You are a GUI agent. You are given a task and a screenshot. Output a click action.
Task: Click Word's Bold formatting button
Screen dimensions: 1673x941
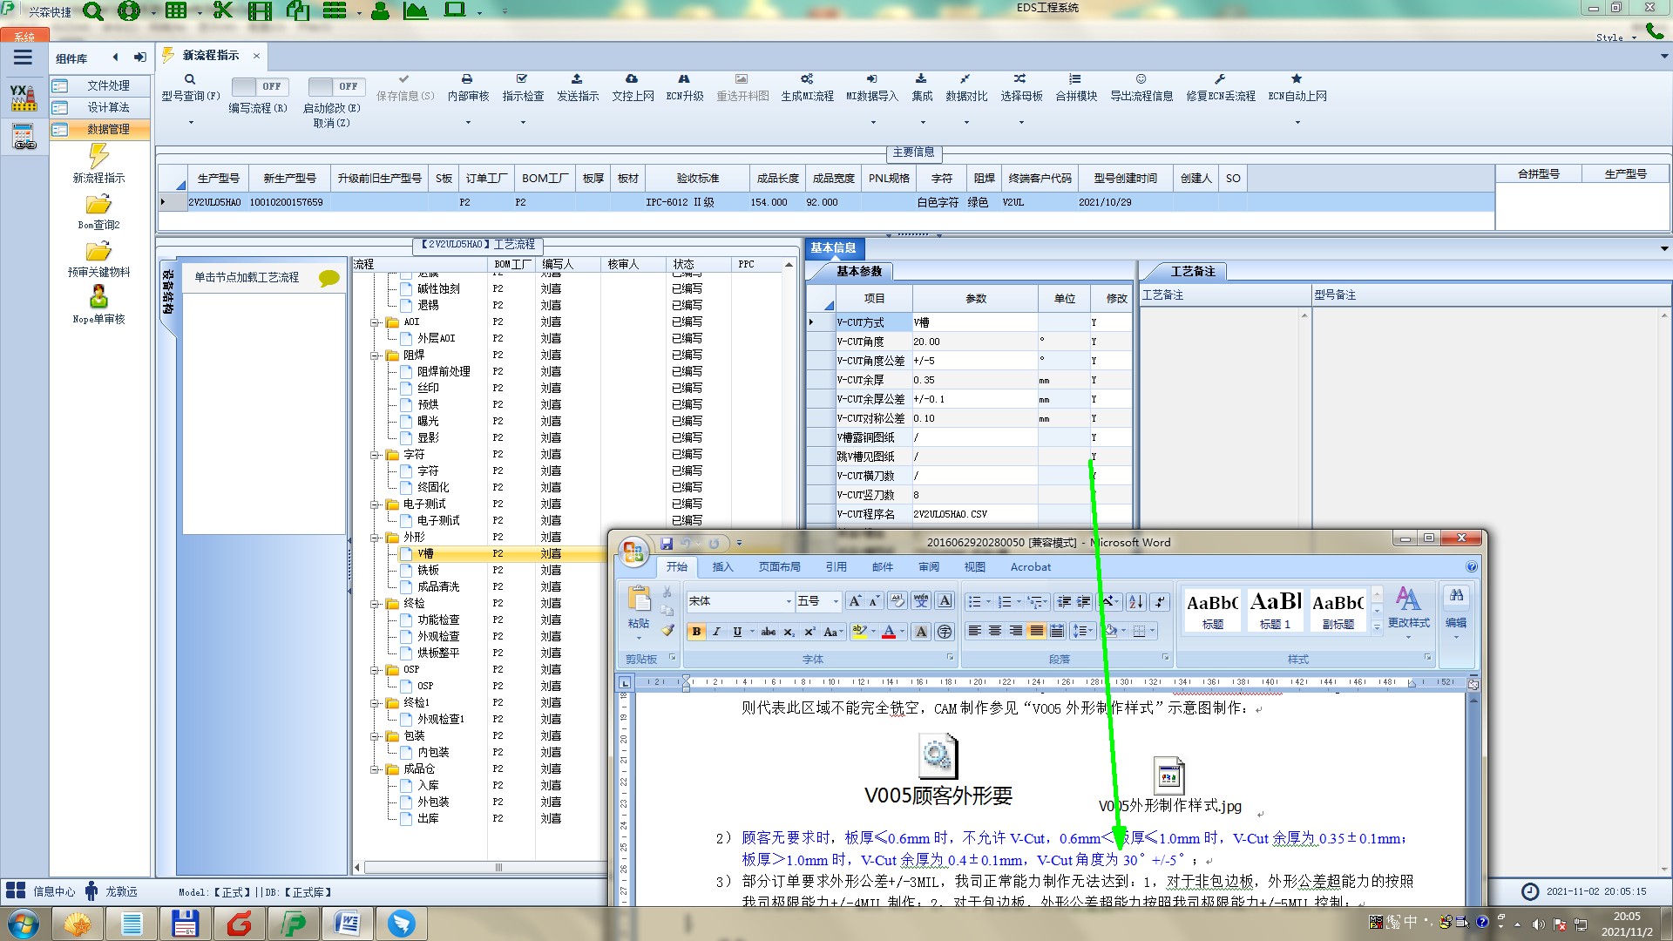pyautogui.click(x=696, y=632)
